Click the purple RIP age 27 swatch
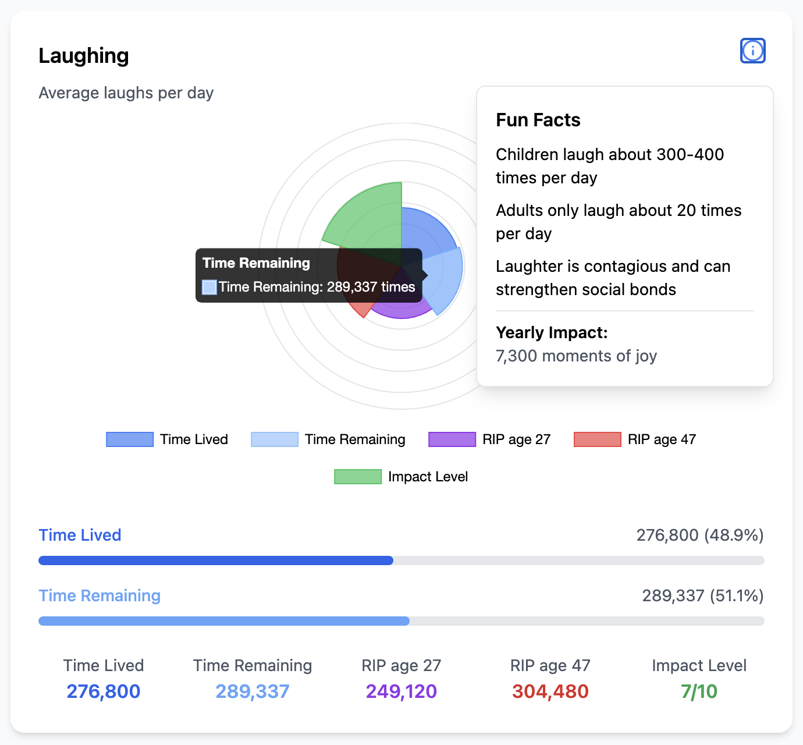803x745 pixels. click(452, 439)
